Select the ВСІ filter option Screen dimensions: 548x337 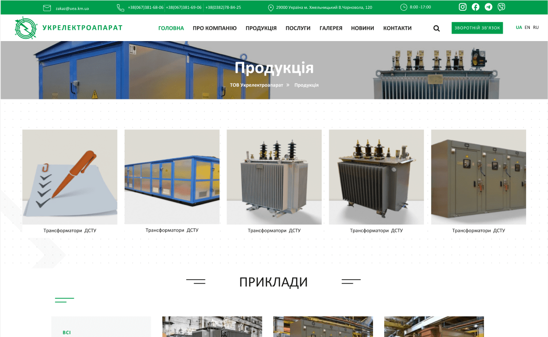click(x=66, y=332)
